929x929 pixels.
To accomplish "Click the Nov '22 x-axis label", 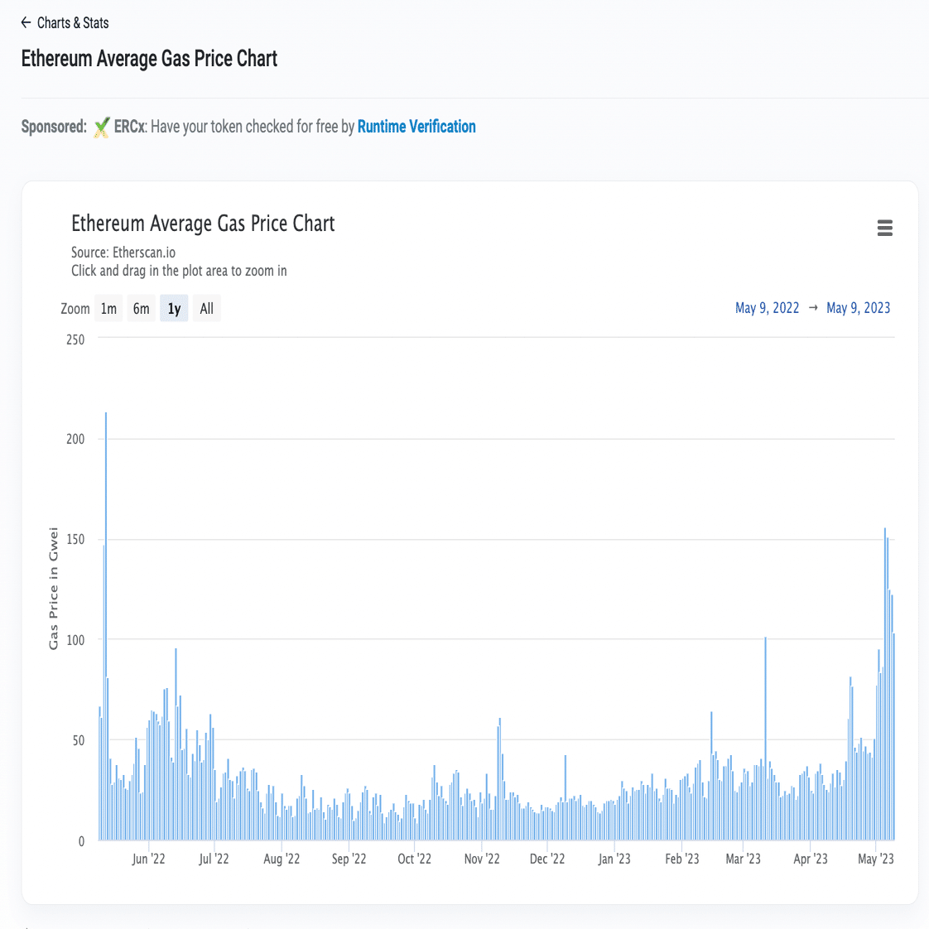I will [x=482, y=859].
